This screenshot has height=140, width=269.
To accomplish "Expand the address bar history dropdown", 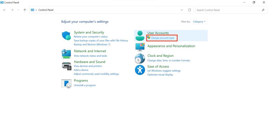I will 182,10.
